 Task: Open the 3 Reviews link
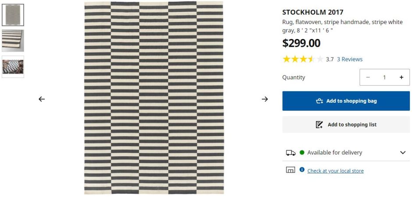(349, 60)
